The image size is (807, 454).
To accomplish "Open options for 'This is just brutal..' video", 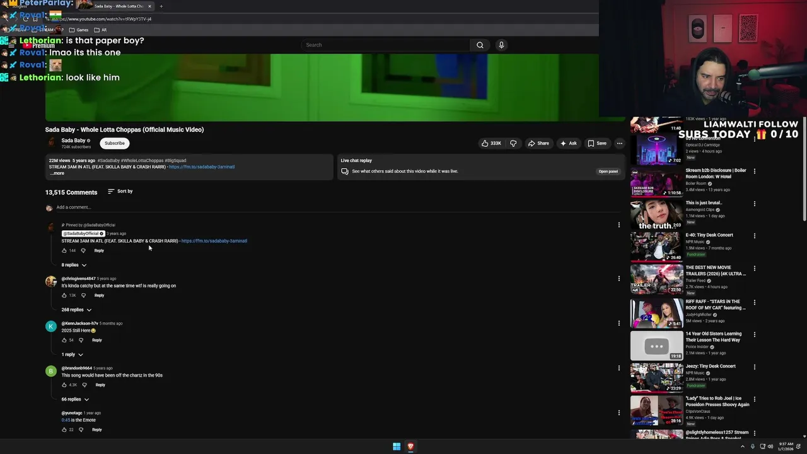I will (x=754, y=204).
